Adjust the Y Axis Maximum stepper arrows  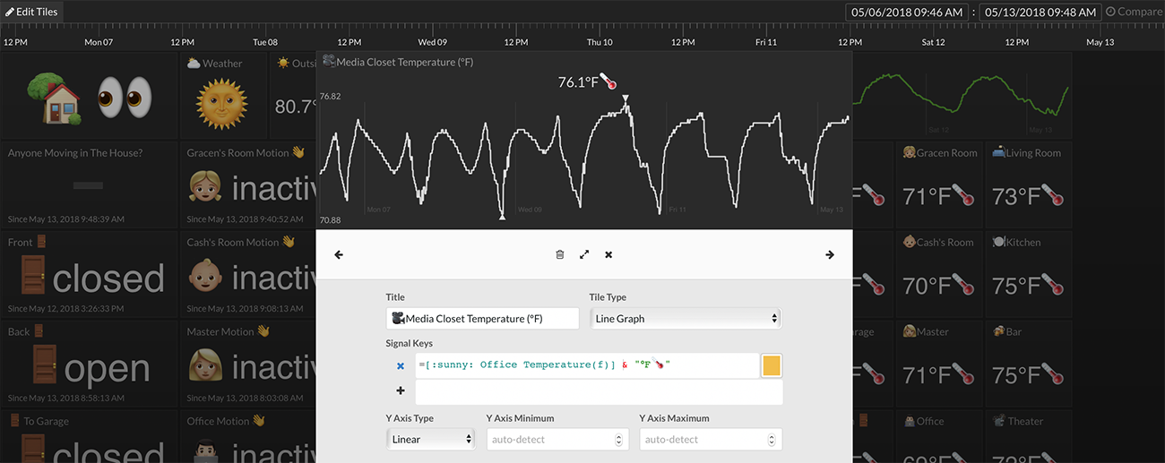click(773, 440)
